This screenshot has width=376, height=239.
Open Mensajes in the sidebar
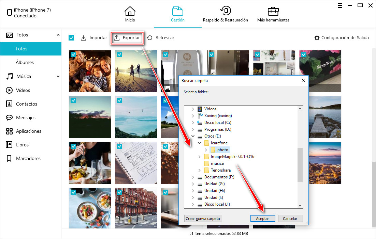[x=26, y=117]
